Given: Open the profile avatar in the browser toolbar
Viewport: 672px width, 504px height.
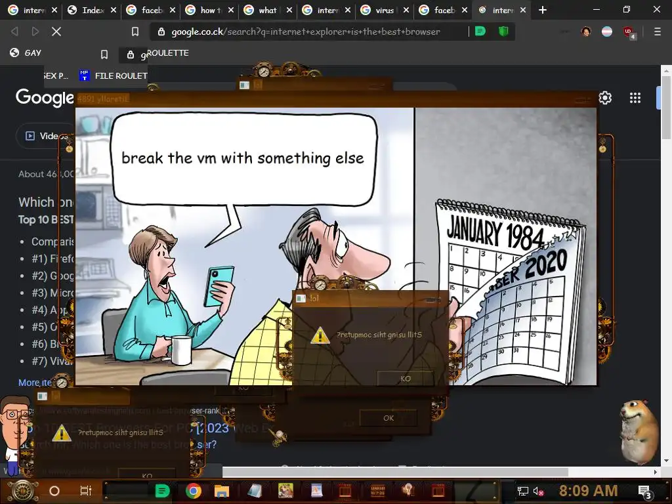Looking at the screenshot, I should pyautogui.click(x=586, y=31).
